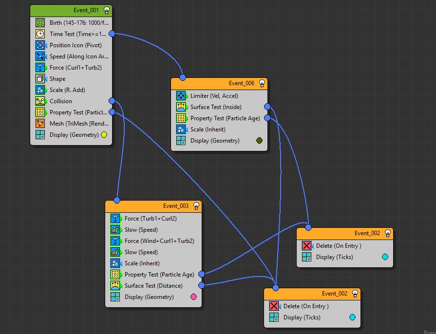The image size is (436, 334).
Task: Click the Birth operator icon in Event_001
Action: click(40, 23)
